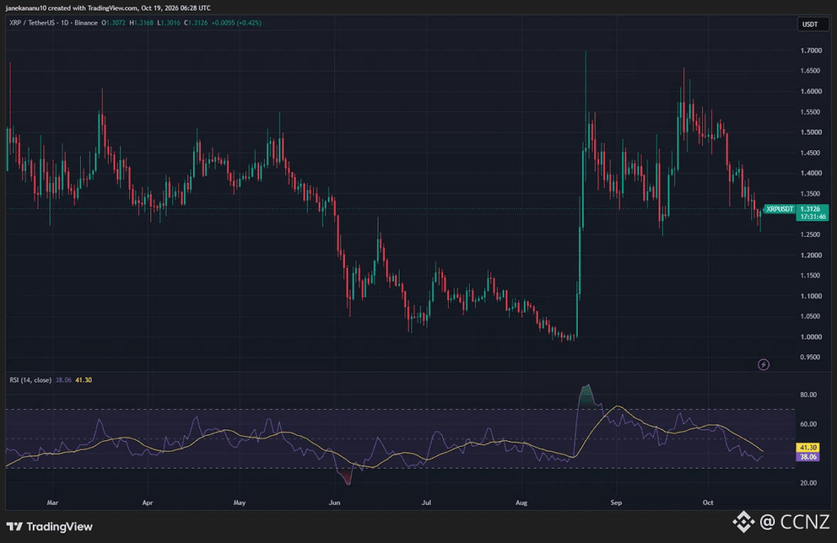Click the purple 38.06 value in RSI legend
837x543 pixels.
[x=64, y=380]
